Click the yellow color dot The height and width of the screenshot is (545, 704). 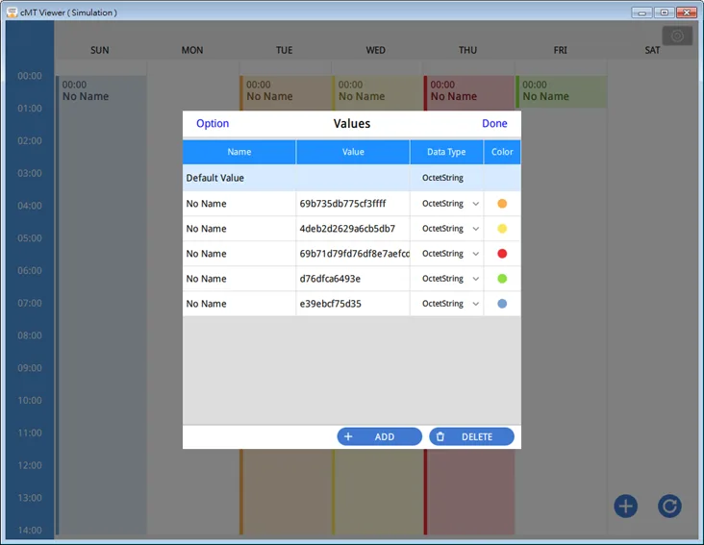tap(502, 229)
